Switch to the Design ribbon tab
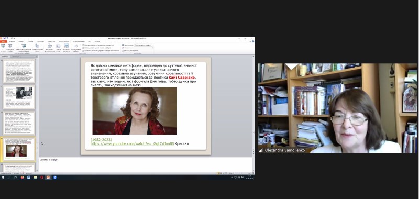The height and width of the screenshot is (199, 419). click(x=30, y=41)
